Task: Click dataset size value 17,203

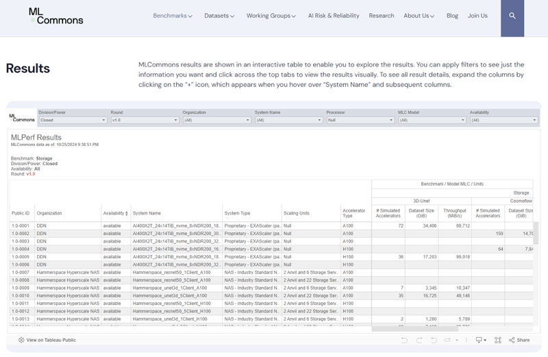Action: [429, 257]
